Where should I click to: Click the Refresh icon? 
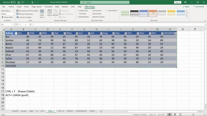click(55, 12)
